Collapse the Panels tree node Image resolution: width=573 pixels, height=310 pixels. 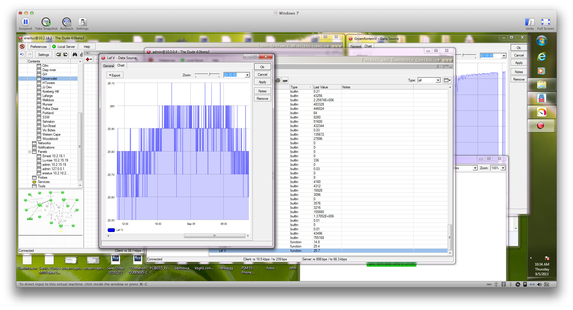click(30, 151)
